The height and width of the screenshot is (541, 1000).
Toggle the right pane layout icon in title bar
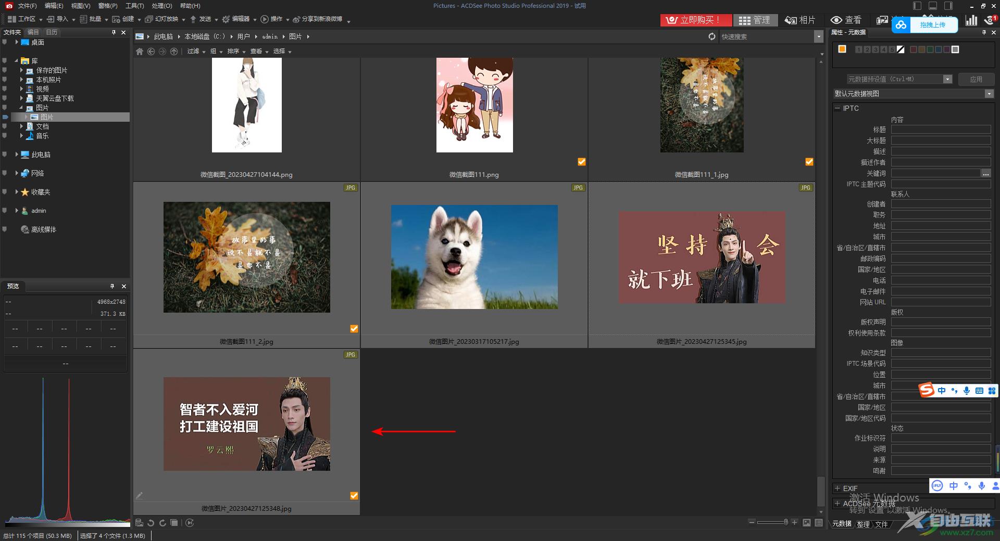coord(948,6)
